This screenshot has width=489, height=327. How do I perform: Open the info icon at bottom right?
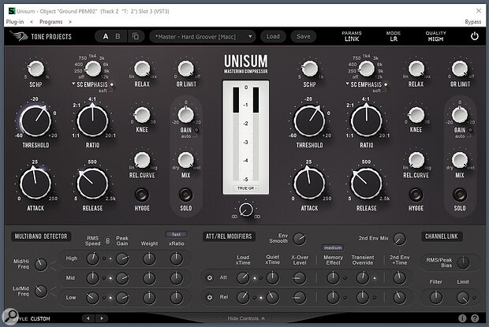point(462,318)
